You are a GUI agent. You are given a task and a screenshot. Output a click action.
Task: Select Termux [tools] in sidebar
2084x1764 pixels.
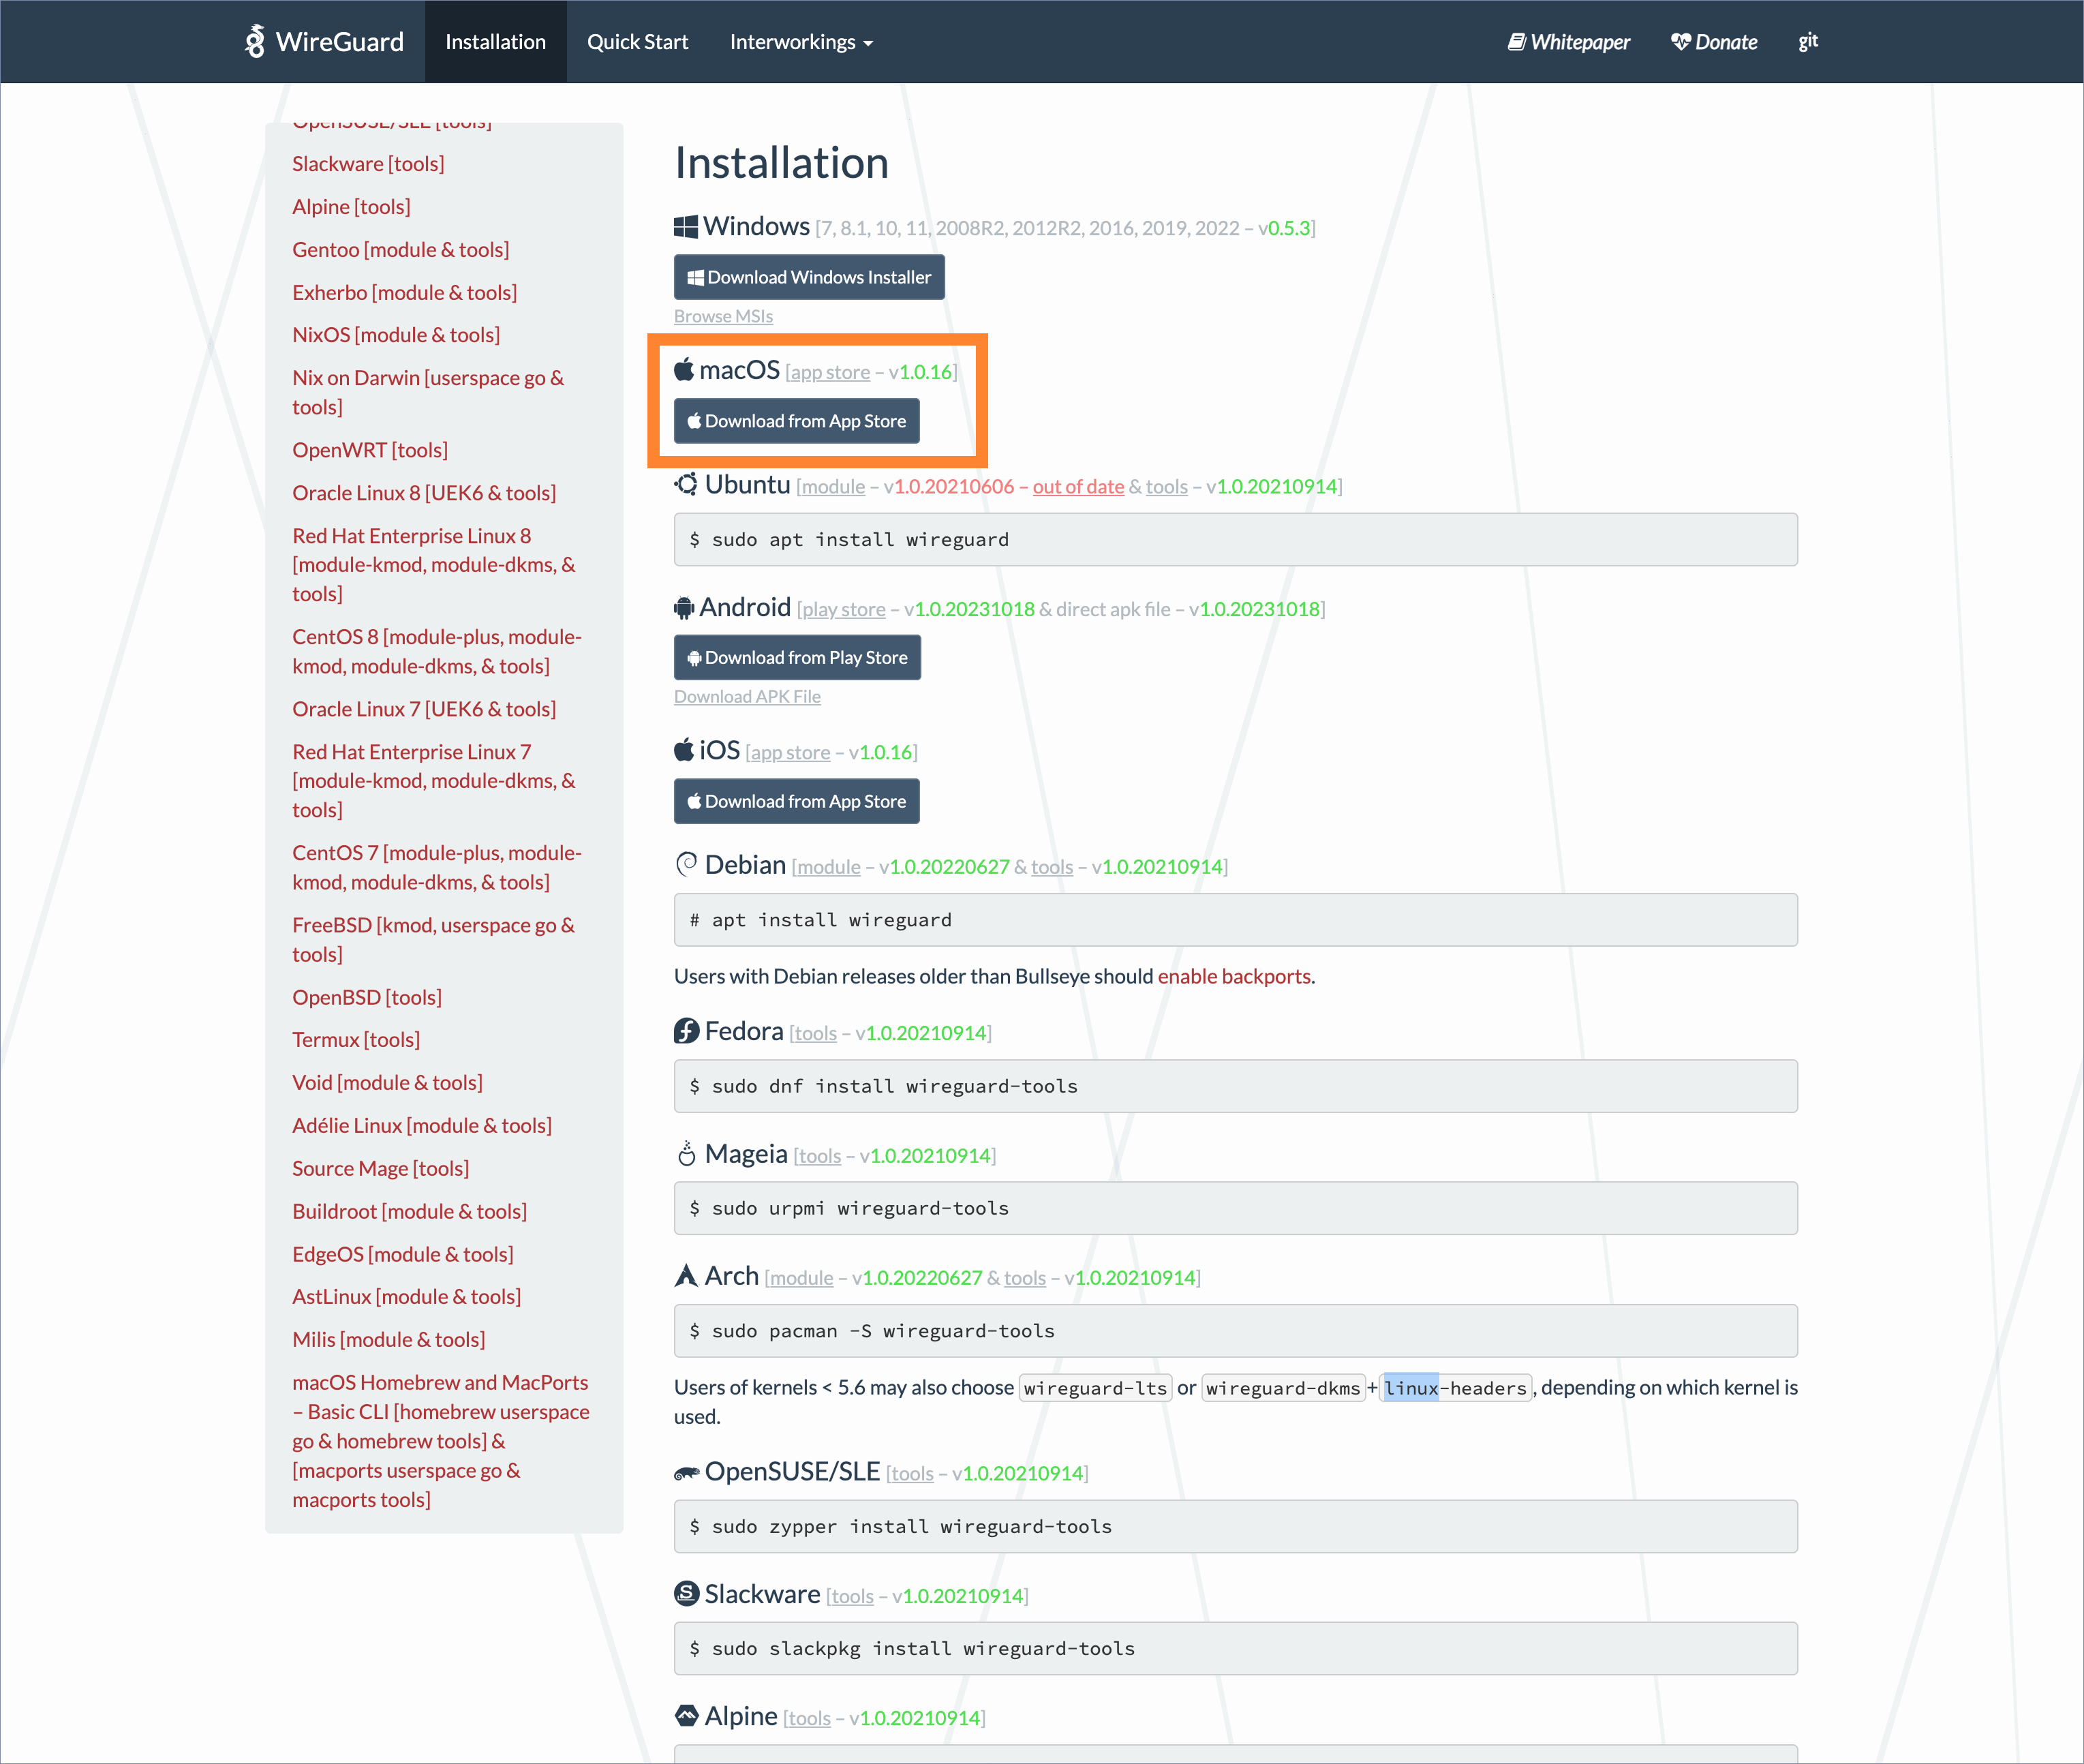coord(356,1040)
